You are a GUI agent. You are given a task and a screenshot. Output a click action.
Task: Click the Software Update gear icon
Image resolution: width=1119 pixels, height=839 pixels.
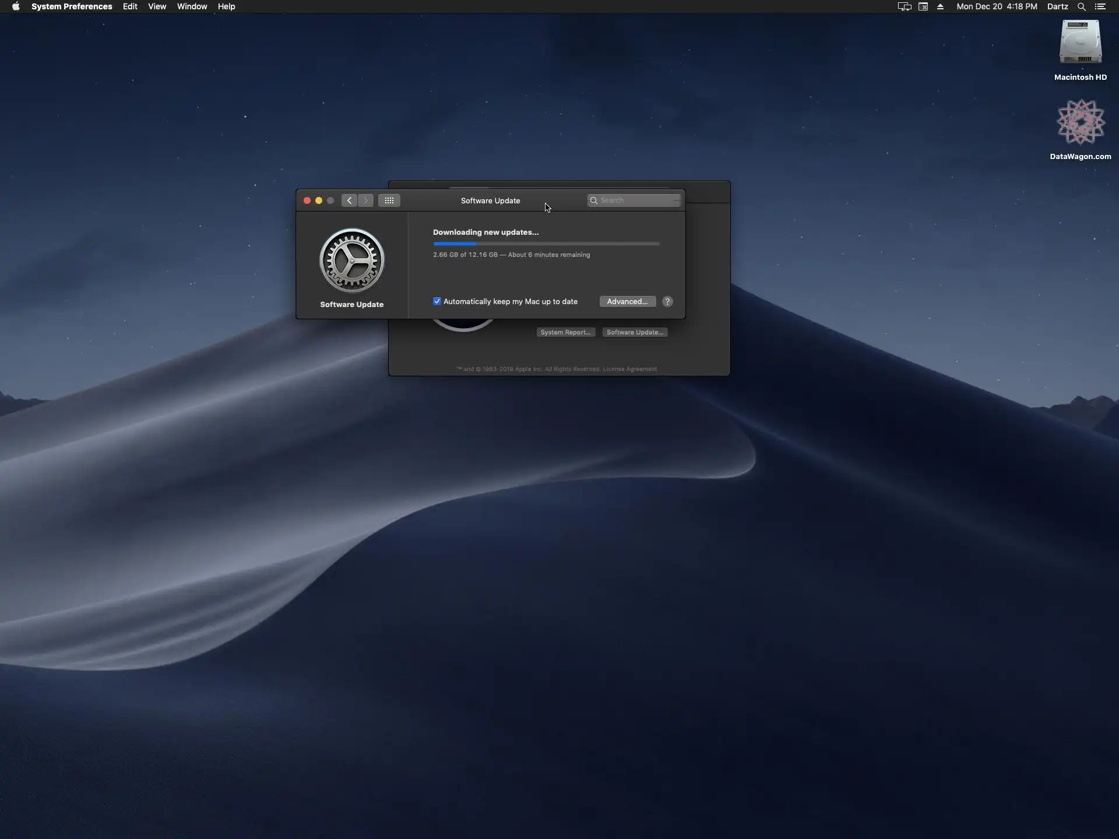(x=351, y=260)
